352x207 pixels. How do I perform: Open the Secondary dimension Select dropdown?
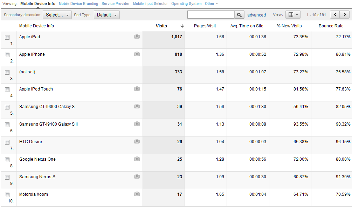point(57,15)
